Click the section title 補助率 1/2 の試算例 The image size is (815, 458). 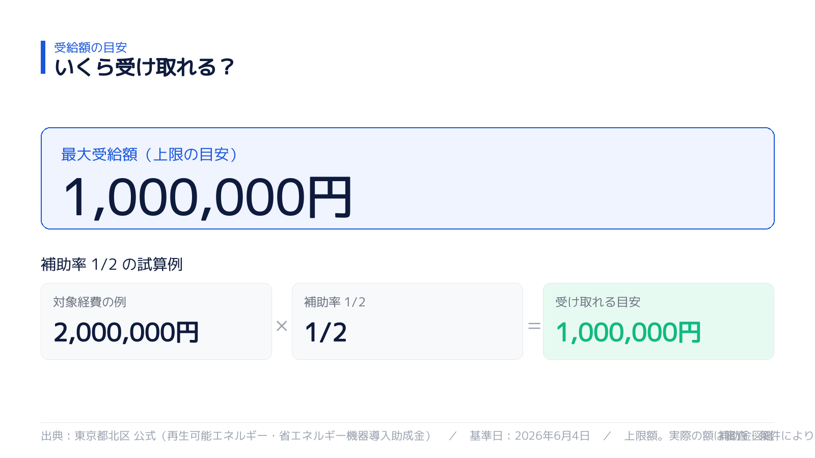(x=112, y=264)
